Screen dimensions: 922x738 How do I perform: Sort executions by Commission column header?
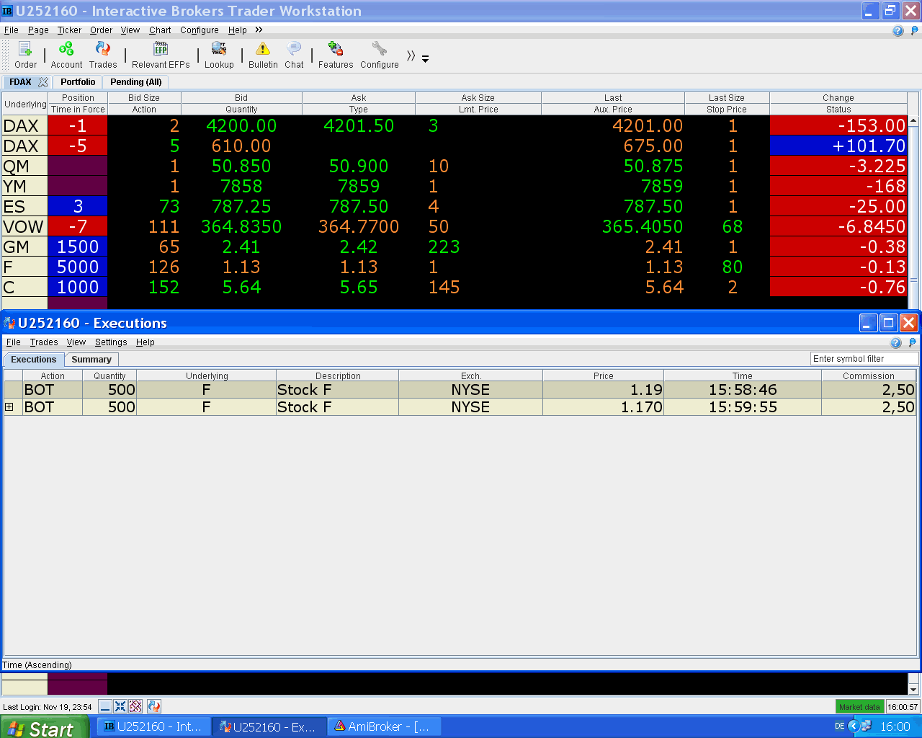tap(869, 375)
